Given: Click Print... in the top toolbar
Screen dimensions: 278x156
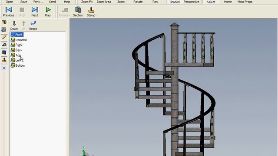Looking at the screenshot, I should click(38, 2).
